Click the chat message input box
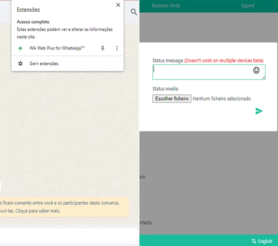 pos(69,236)
